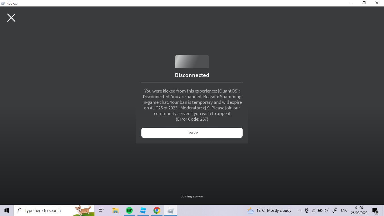This screenshot has width=384, height=216.
Task: Minimize the Roblox window
Action: point(351,3)
